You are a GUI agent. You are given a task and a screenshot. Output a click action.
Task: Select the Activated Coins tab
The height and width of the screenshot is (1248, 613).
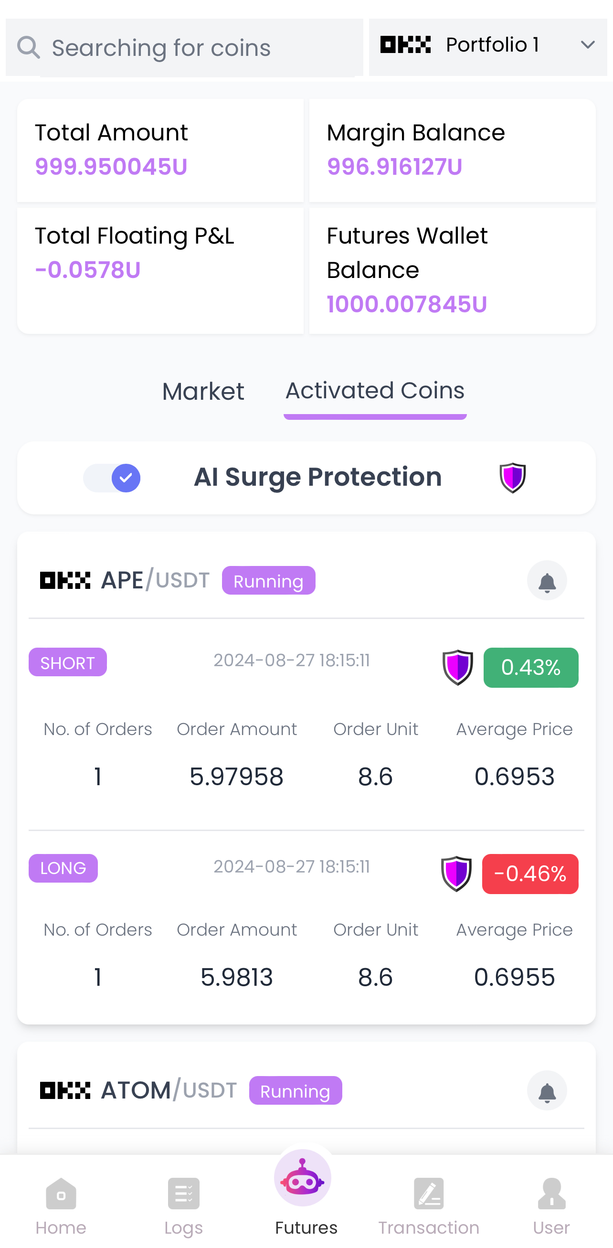coord(375,392)
